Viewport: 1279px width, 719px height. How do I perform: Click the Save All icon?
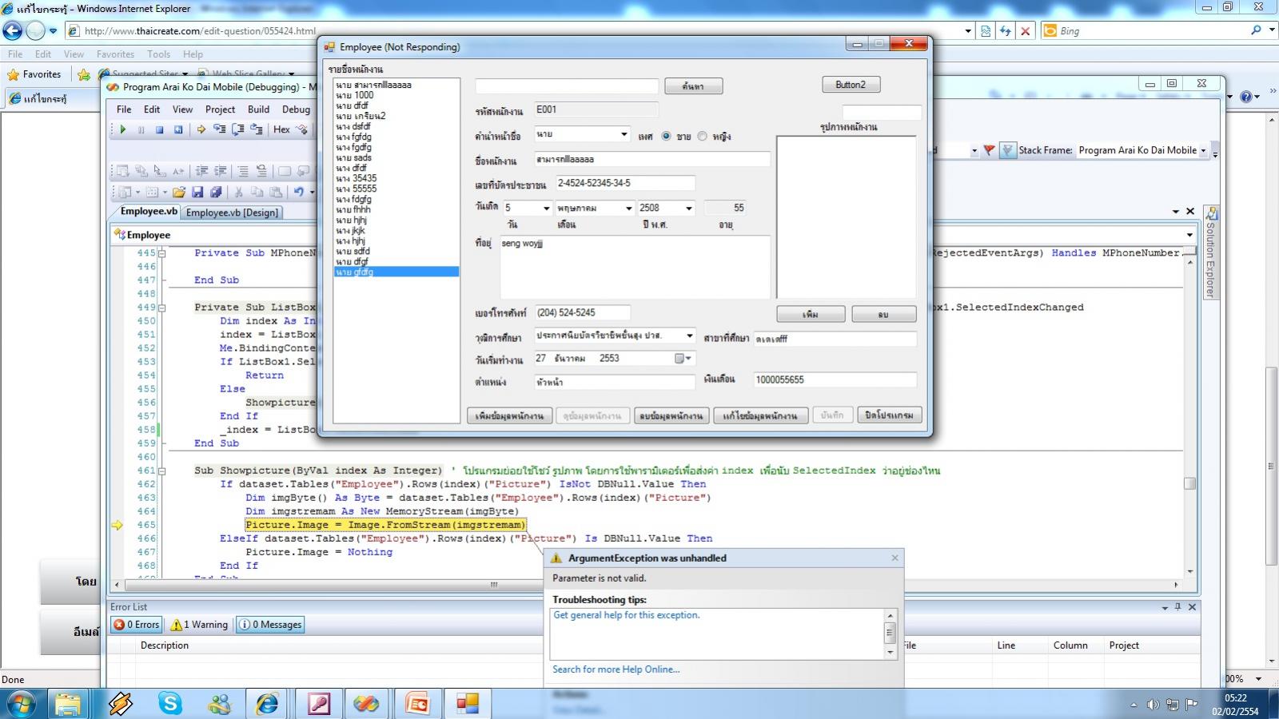(216, 192)
